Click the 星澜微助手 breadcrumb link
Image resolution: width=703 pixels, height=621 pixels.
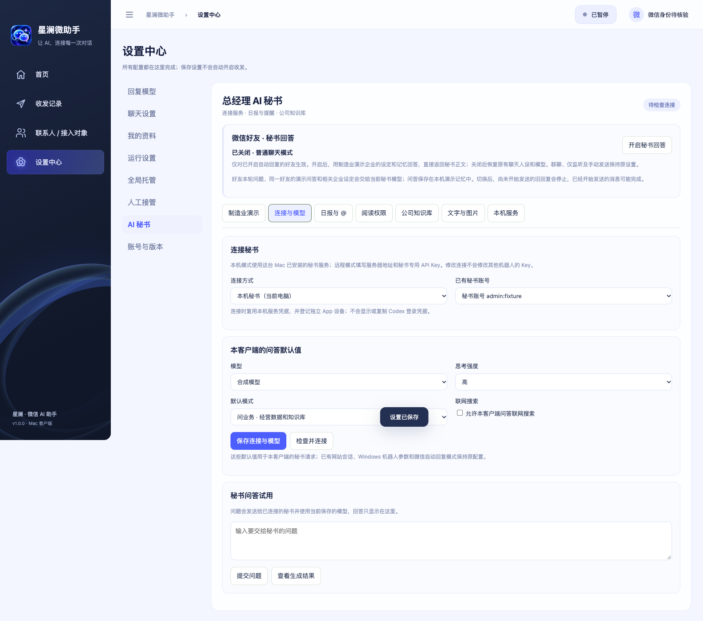[x=160, y=15]
